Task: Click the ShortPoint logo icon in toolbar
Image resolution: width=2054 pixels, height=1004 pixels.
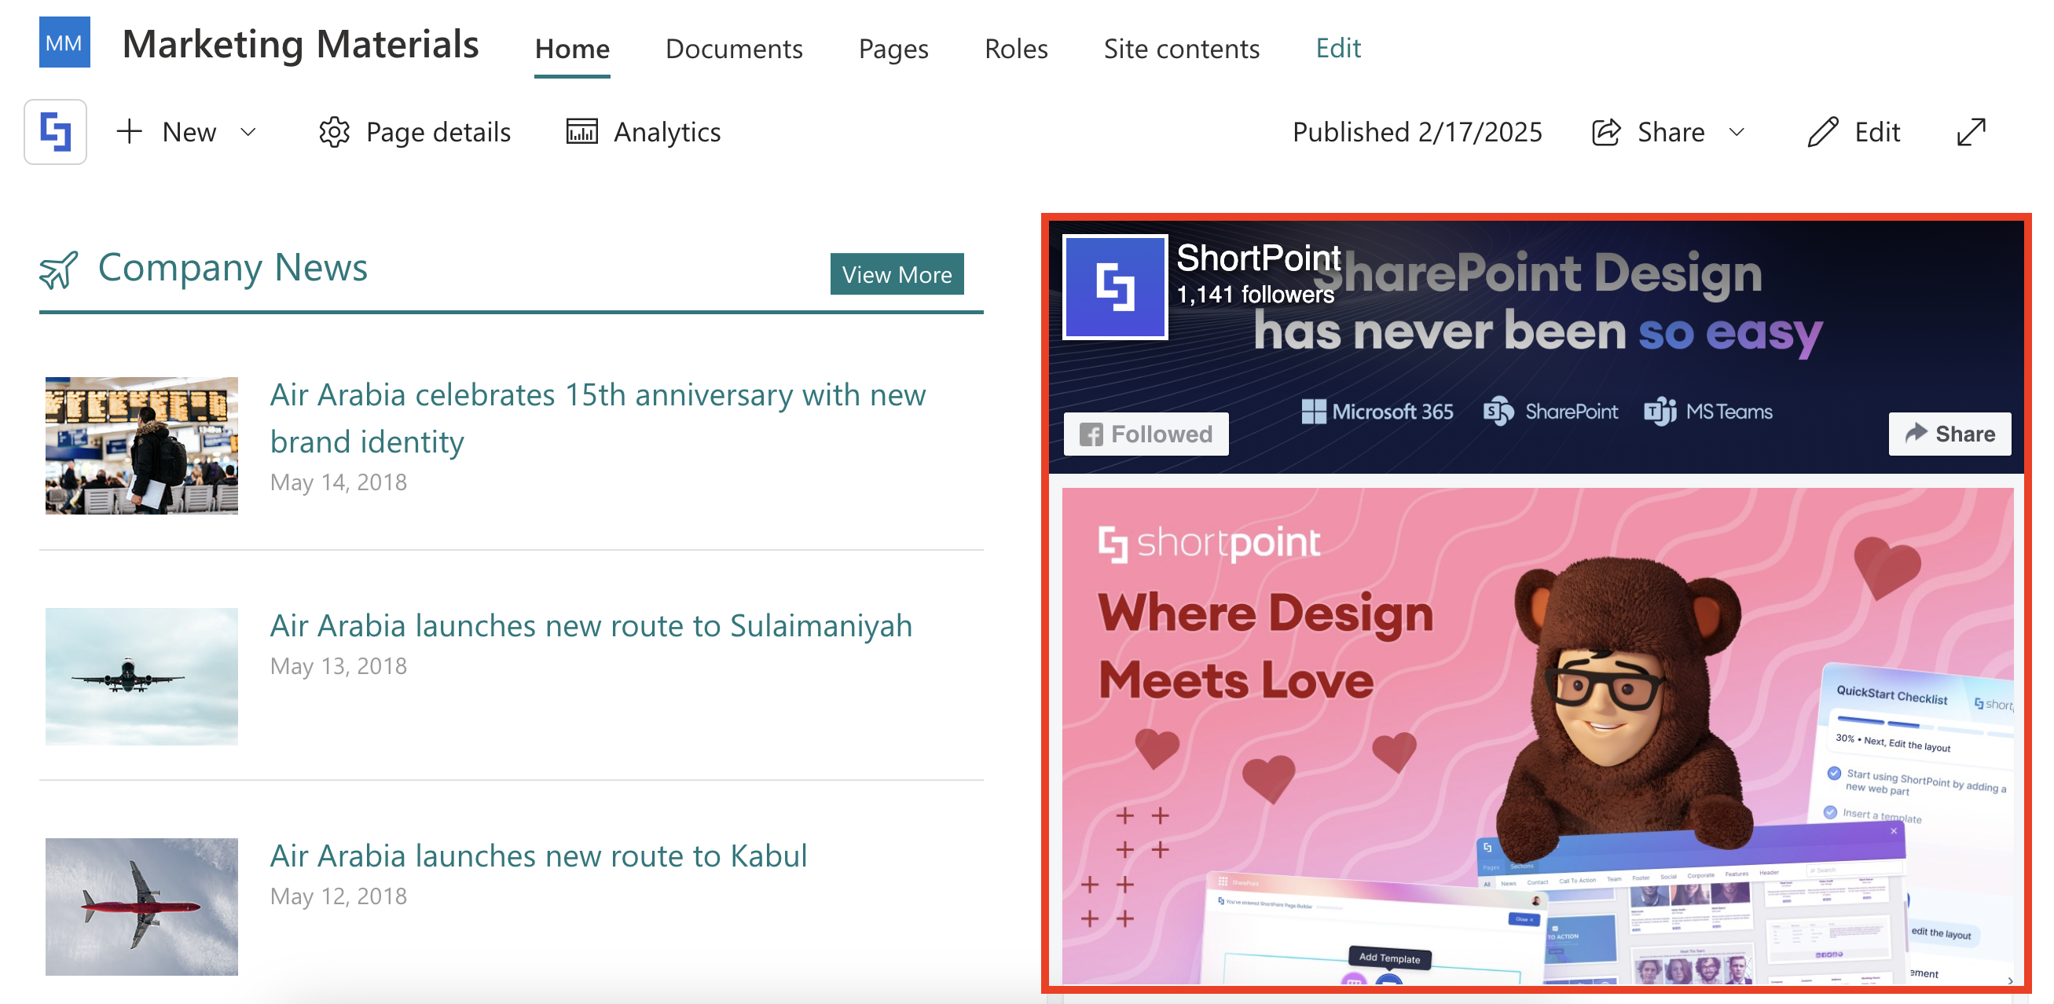Action: click(55, 131)
